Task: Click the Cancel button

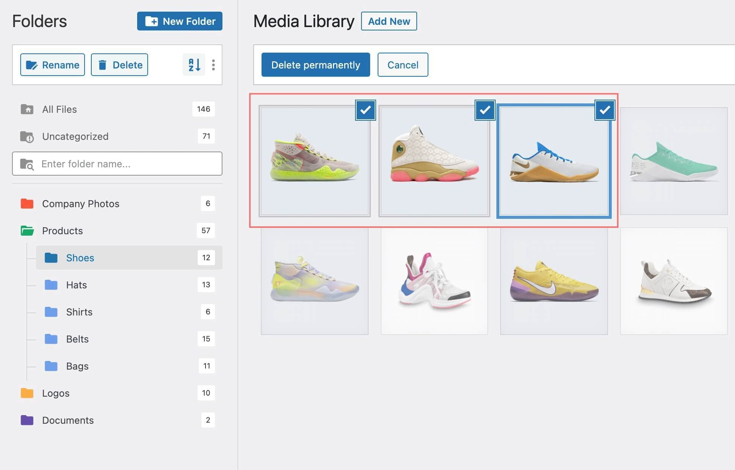Action: [x=402, y=64]
